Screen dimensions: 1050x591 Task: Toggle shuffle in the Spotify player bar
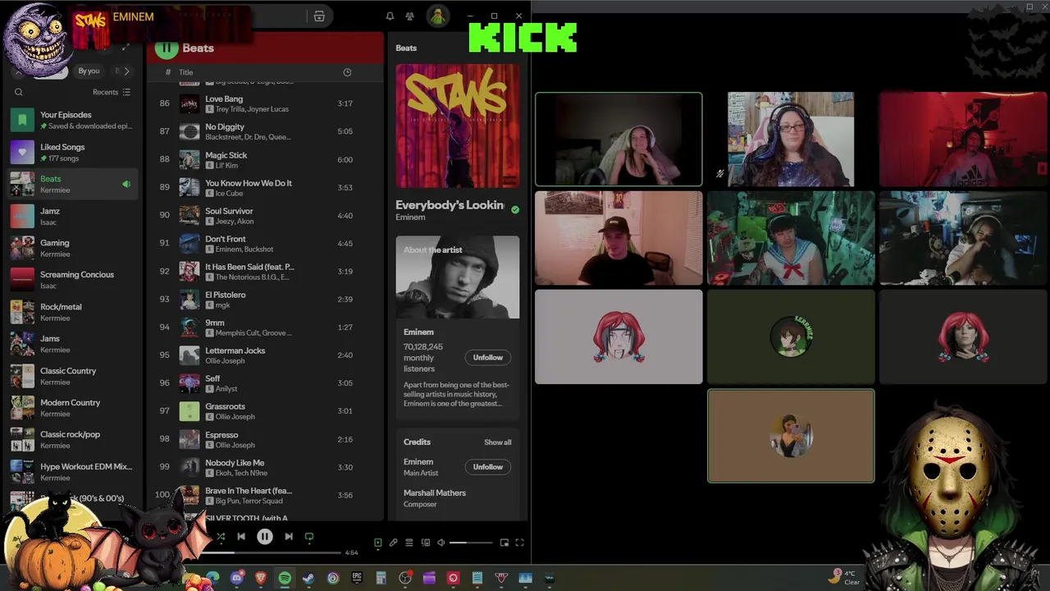[x=221, y=537]
